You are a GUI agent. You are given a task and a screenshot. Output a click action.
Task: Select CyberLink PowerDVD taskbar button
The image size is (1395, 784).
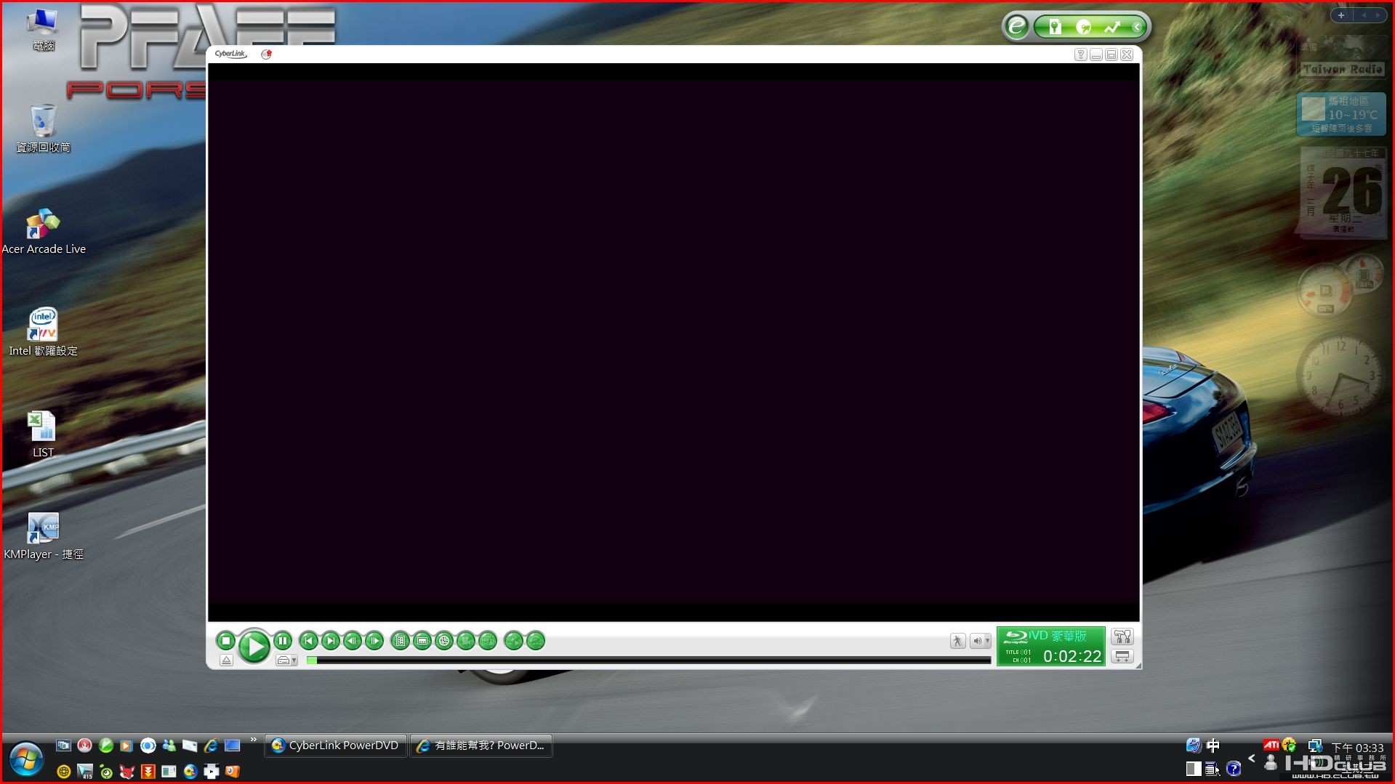335,745
